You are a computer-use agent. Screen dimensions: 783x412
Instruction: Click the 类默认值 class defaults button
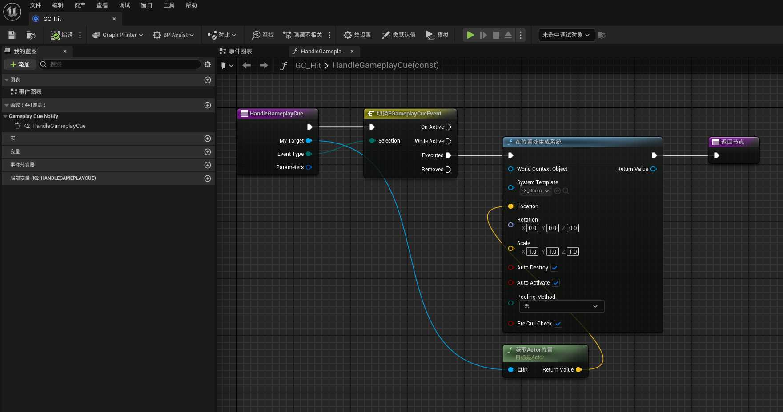point(399,35)
